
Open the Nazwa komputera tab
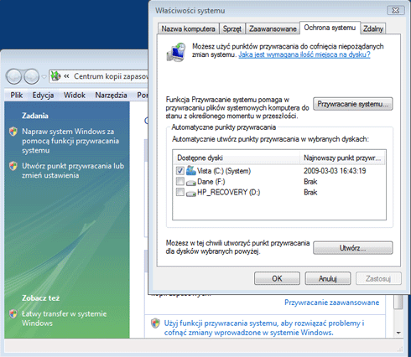188,28
